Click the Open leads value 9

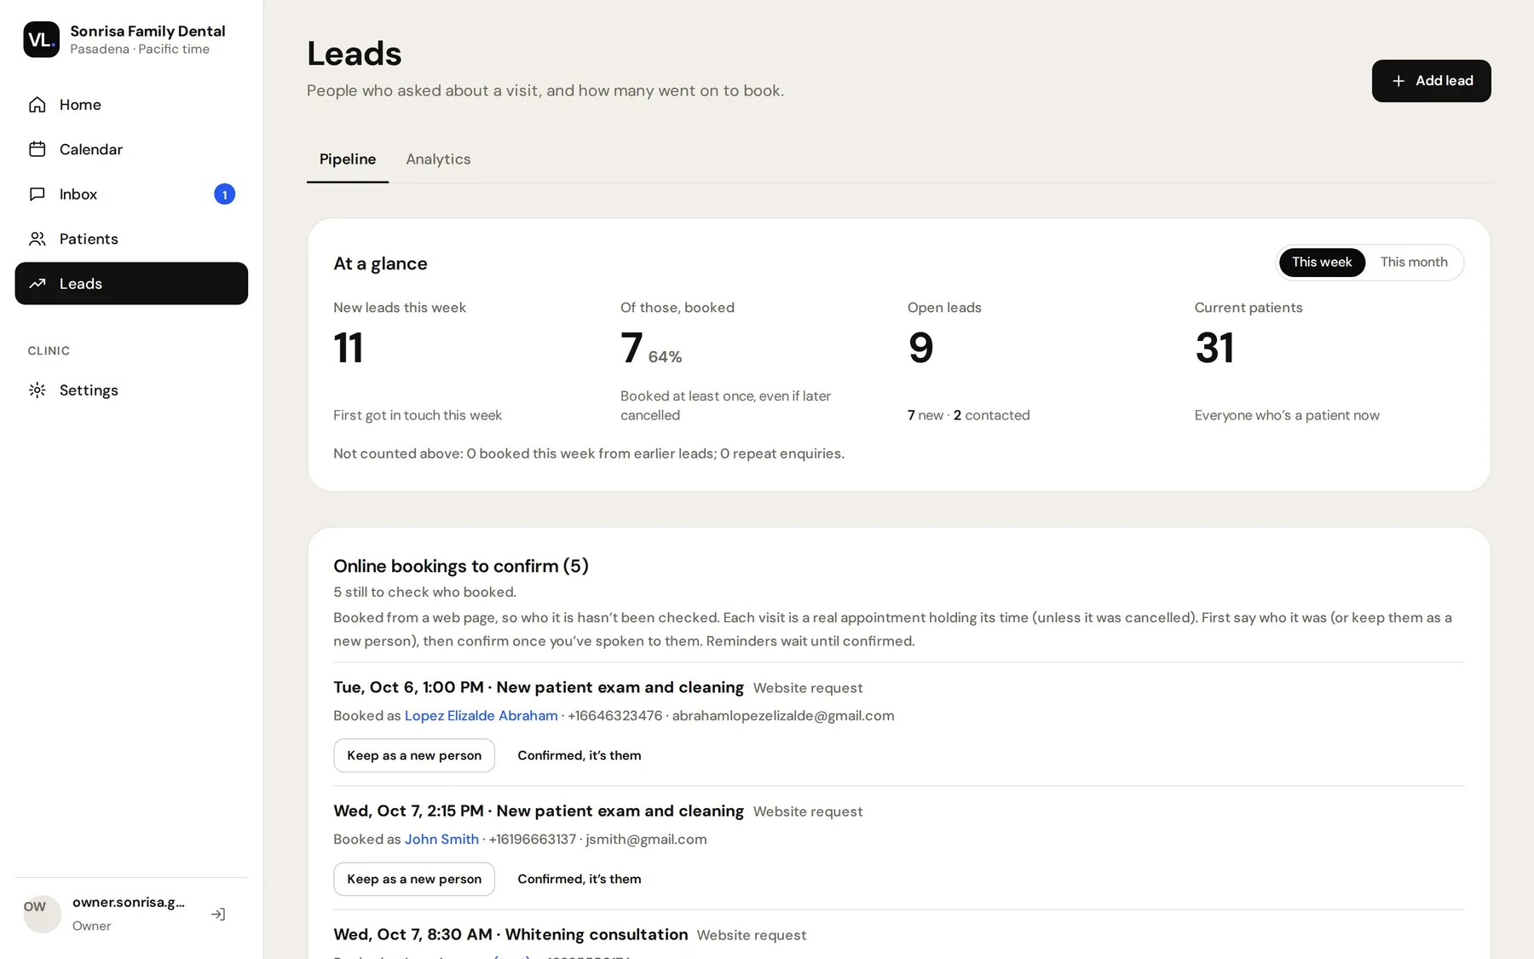point(921,348)
